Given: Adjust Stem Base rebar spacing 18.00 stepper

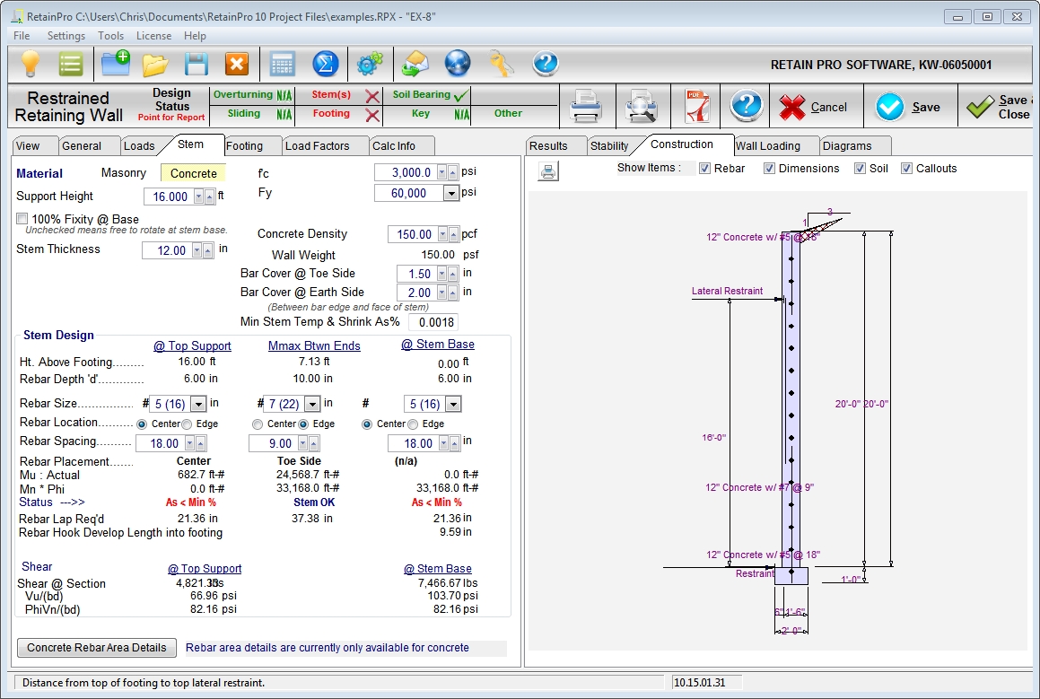Looking at the screenshot, I should pos(454,443).
